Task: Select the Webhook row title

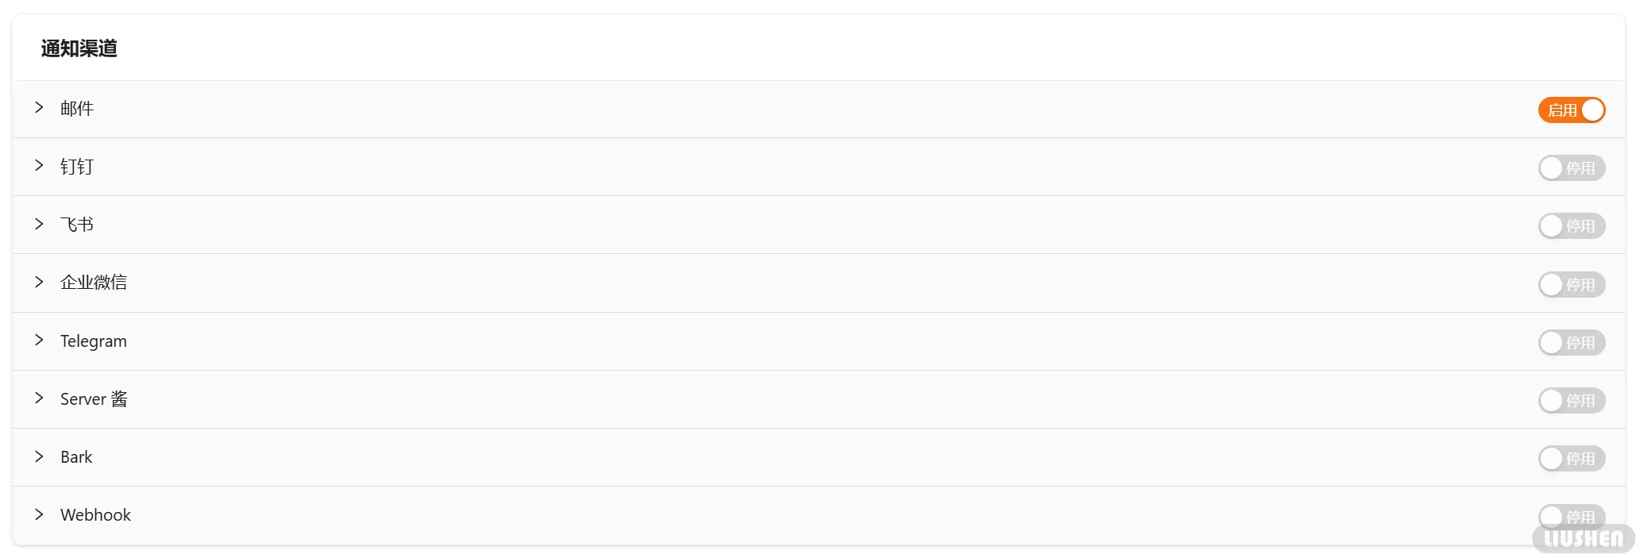Action: 95,515
